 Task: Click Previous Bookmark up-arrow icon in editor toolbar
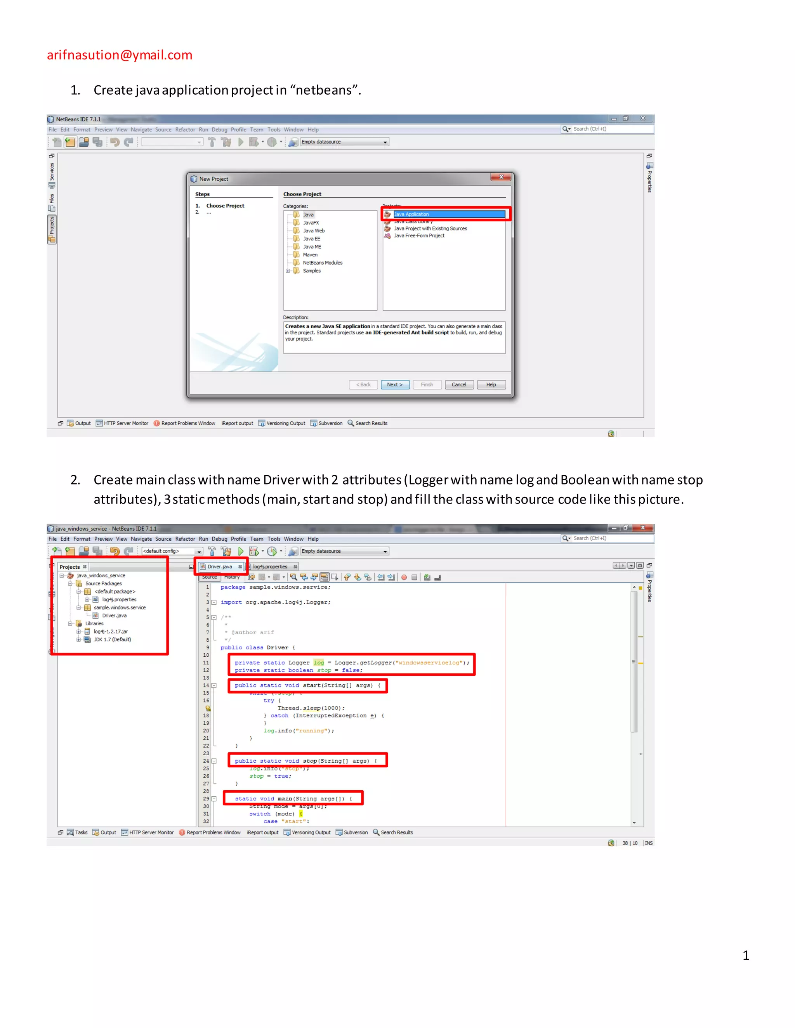coord(347,577)
